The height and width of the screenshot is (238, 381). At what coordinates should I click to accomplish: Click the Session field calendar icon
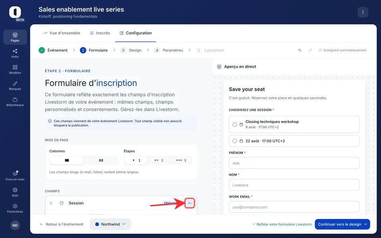tap(62, 203)
